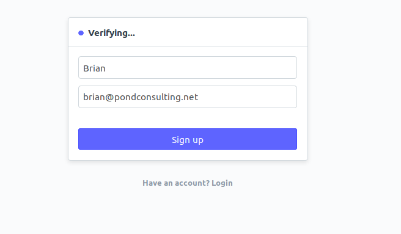Click the @ symbol in the email
This screenshot has width=401, height=234.
[x=109, y=97]
